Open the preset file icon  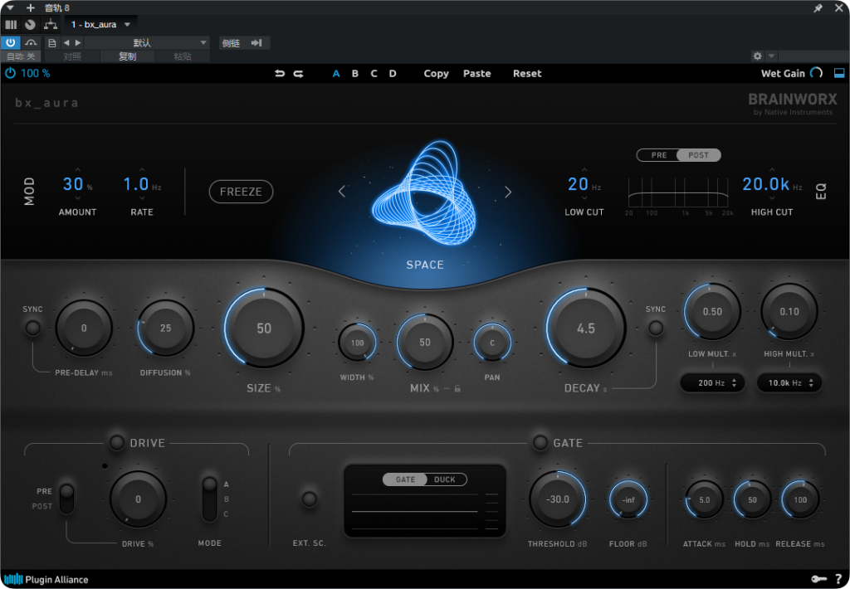click(x=51, y=43)
